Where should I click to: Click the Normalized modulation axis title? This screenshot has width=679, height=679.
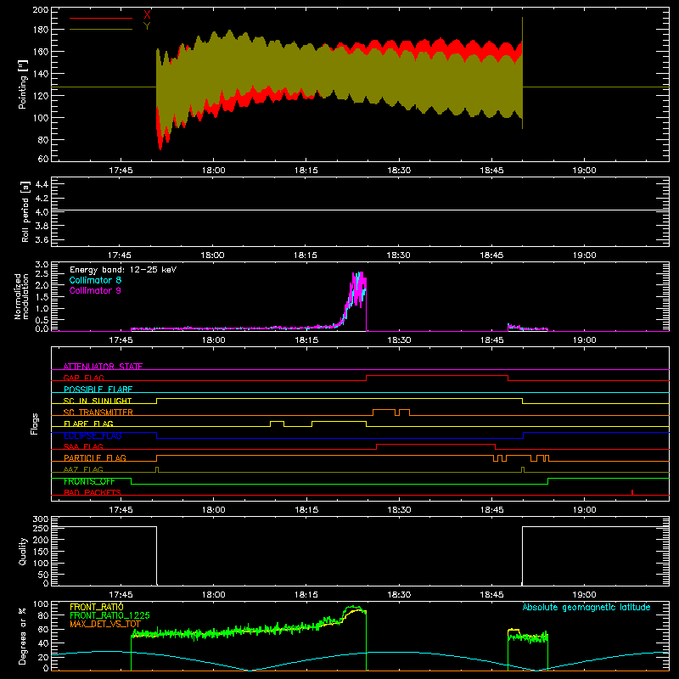[x=21, y=296]
